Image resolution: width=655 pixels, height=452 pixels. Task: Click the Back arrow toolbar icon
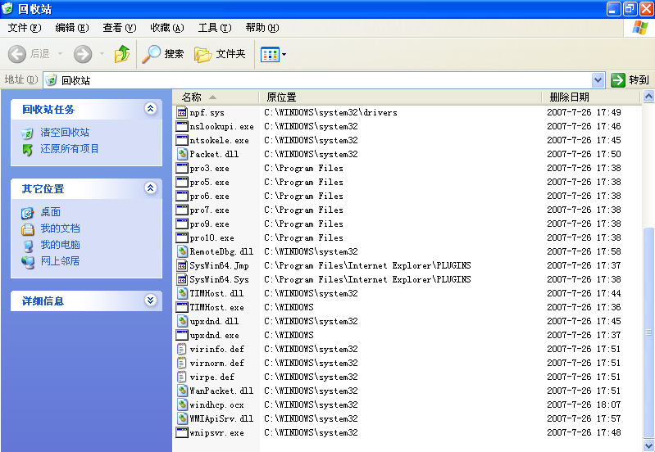17,54
